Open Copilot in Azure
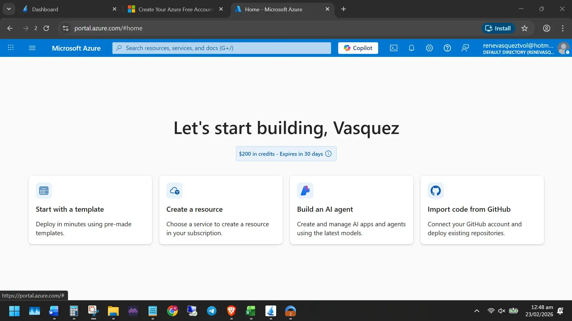Screen dimensions: 572x321 coord(358,48)
